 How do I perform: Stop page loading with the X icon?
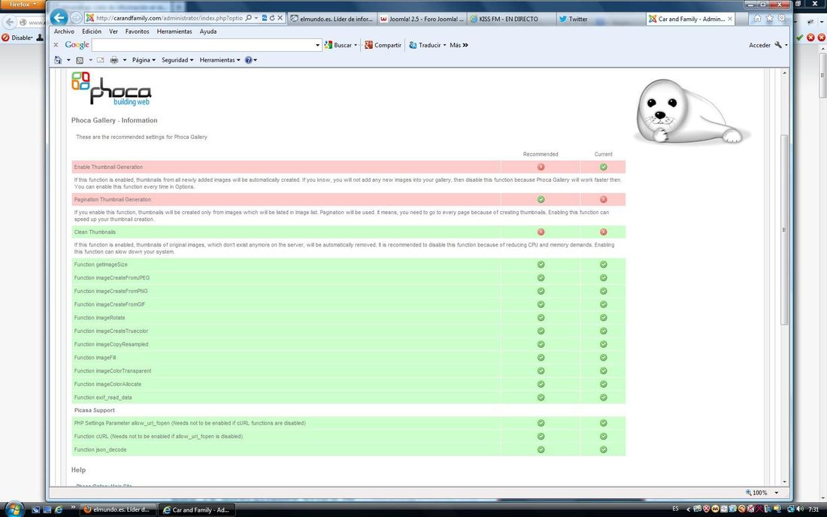[280, 18]
